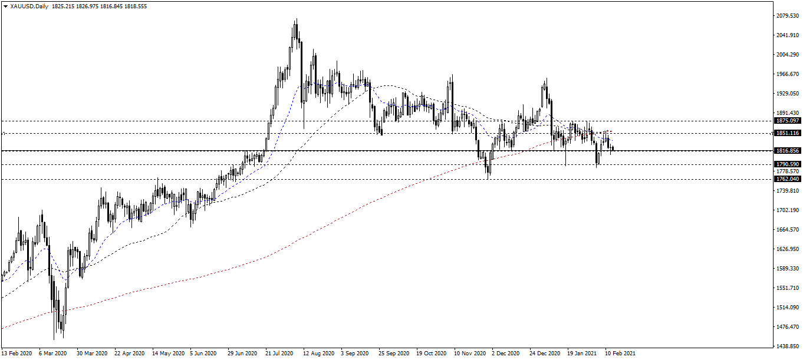Click the 1438.850 price axis value

(x=788, y=346)
